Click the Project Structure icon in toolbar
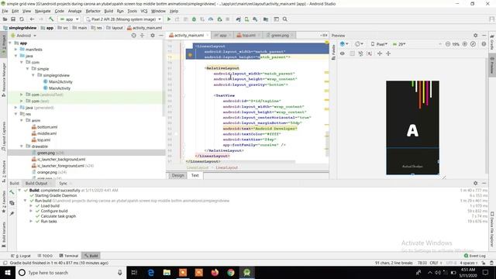The height and width of the screenshot is (279, 496). pos(266,19)
